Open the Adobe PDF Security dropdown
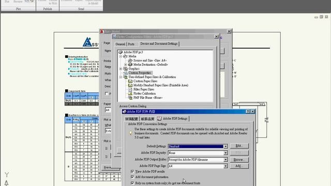 [225, 153]
